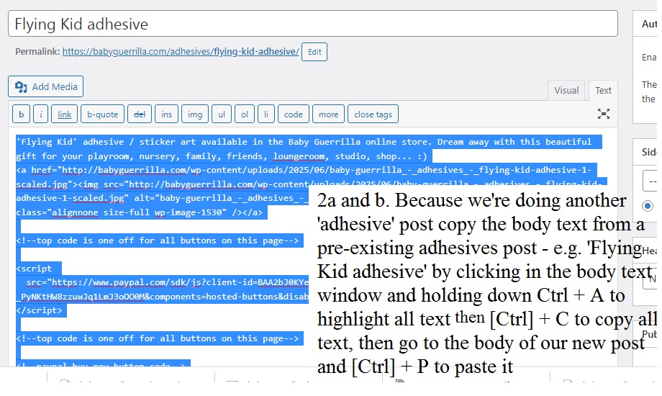
Task: Select the radio button in the sidebar panel
Action: tap(647, 206)
